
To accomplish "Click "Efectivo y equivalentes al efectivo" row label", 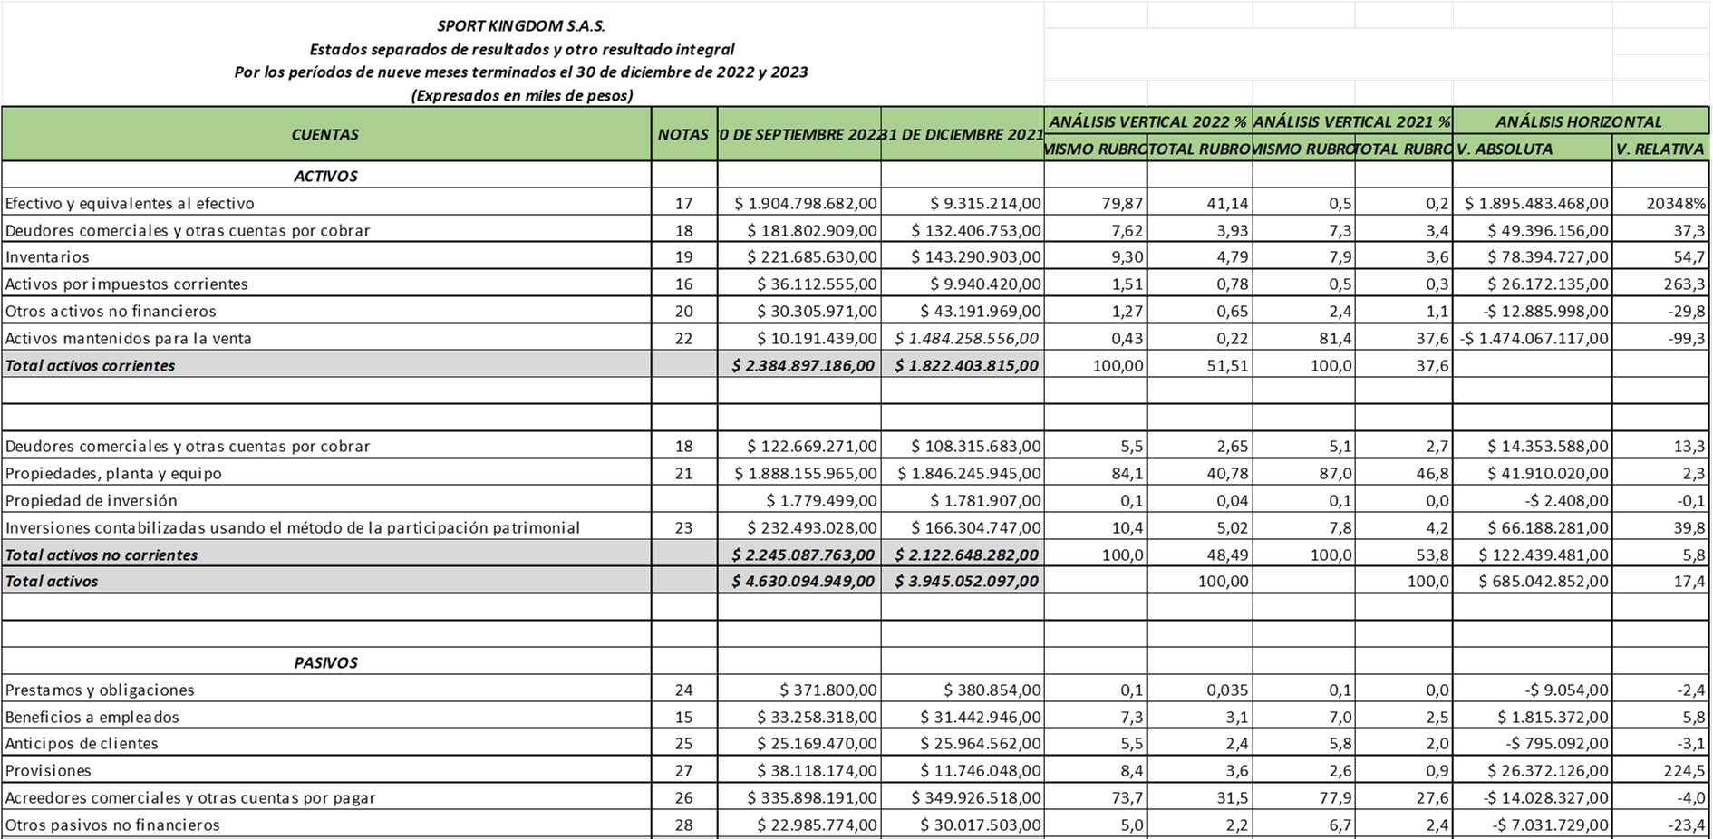I will point(130,204).
